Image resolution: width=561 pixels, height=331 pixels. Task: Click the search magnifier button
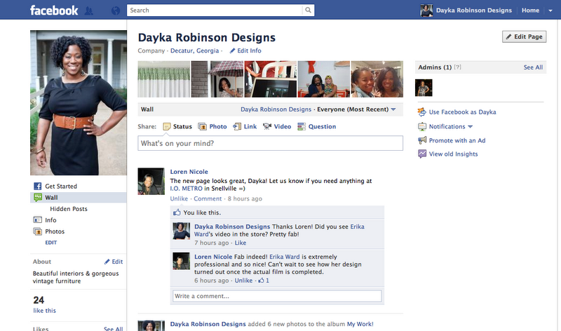click(308, 11)
